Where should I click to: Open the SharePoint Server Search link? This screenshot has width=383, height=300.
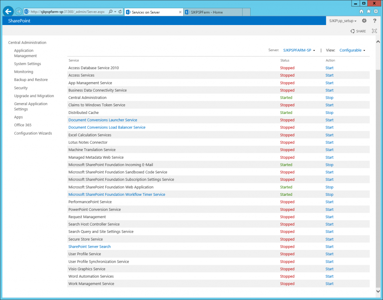(x=89, y=247)
